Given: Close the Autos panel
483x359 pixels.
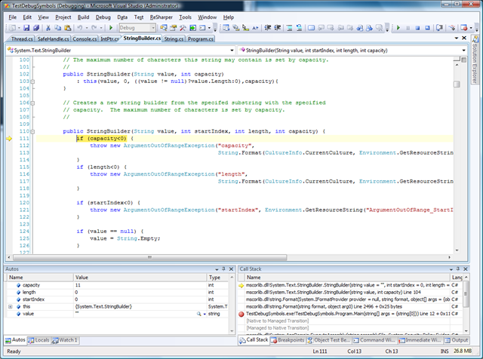Looking at the screenshot, I should (230, 268).
